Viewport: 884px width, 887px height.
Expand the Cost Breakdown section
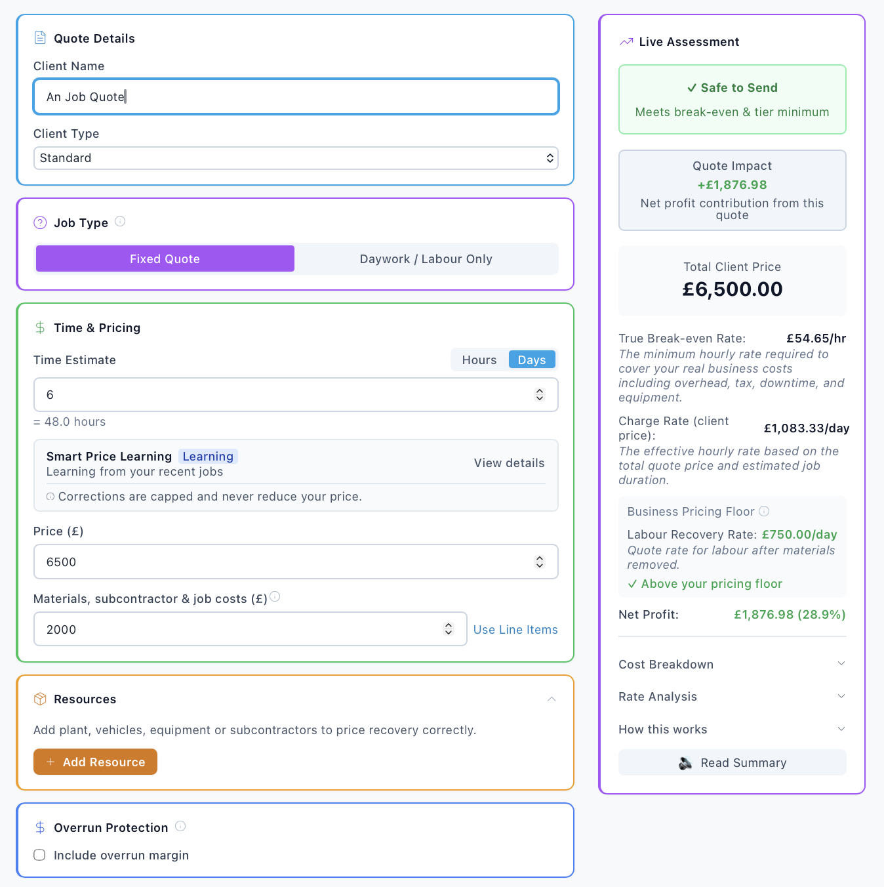click(x=732, y=664)
